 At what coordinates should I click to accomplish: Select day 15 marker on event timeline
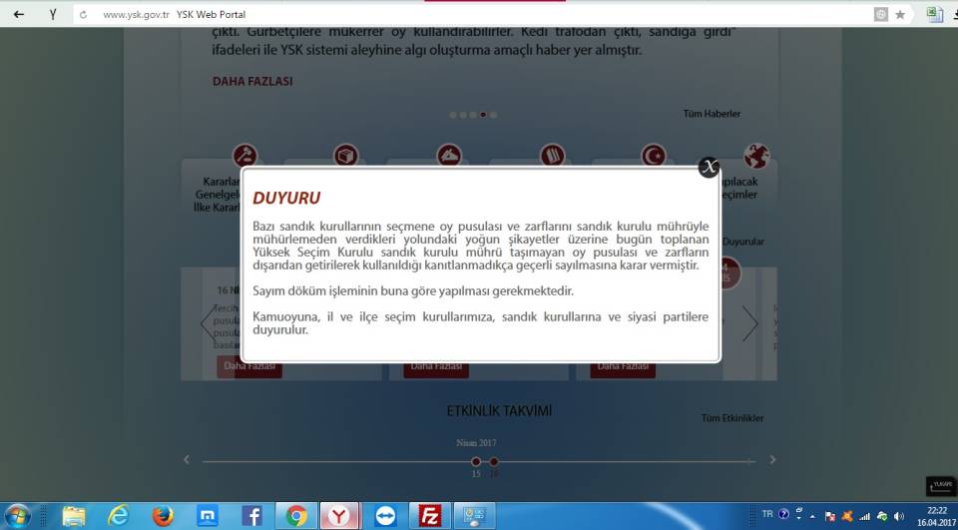[x=476, y=462]
